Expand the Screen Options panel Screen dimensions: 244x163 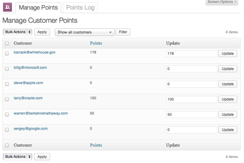click(x=222, y=2)
